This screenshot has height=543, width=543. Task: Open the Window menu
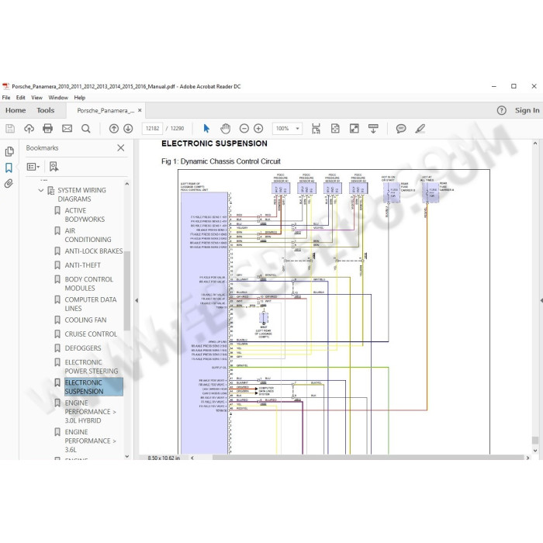(x=58, y=98)
